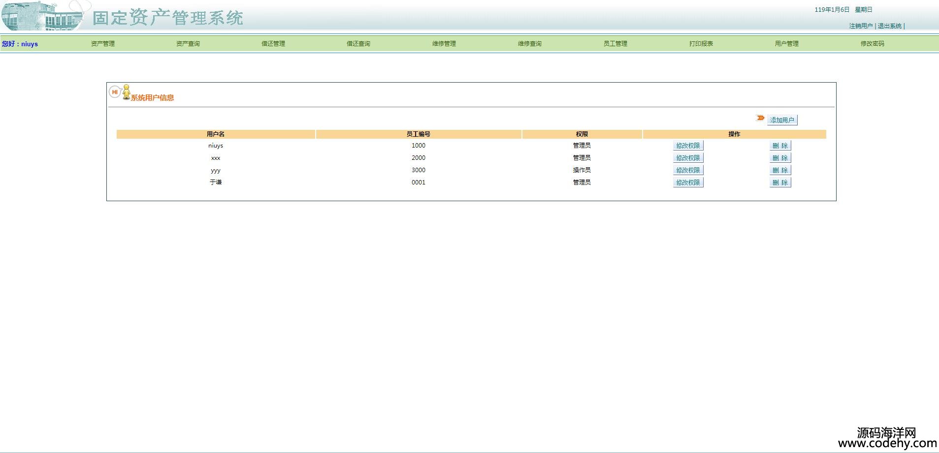Modify permissions for user yyy

click(688, 170)
